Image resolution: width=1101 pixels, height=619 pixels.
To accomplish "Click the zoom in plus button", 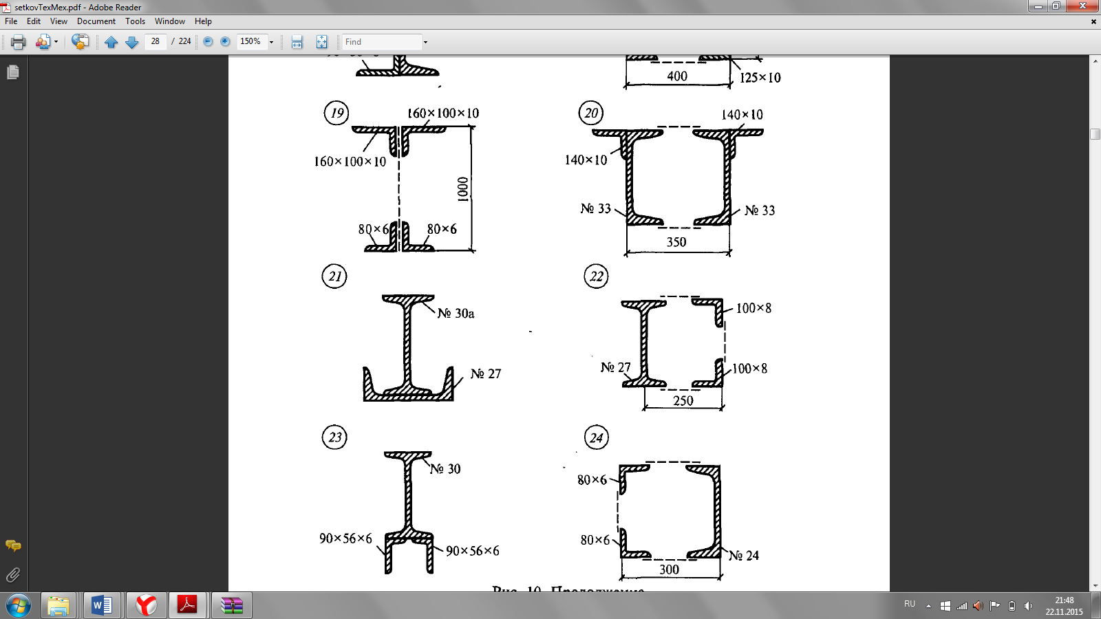I will [x=225, y=42].
